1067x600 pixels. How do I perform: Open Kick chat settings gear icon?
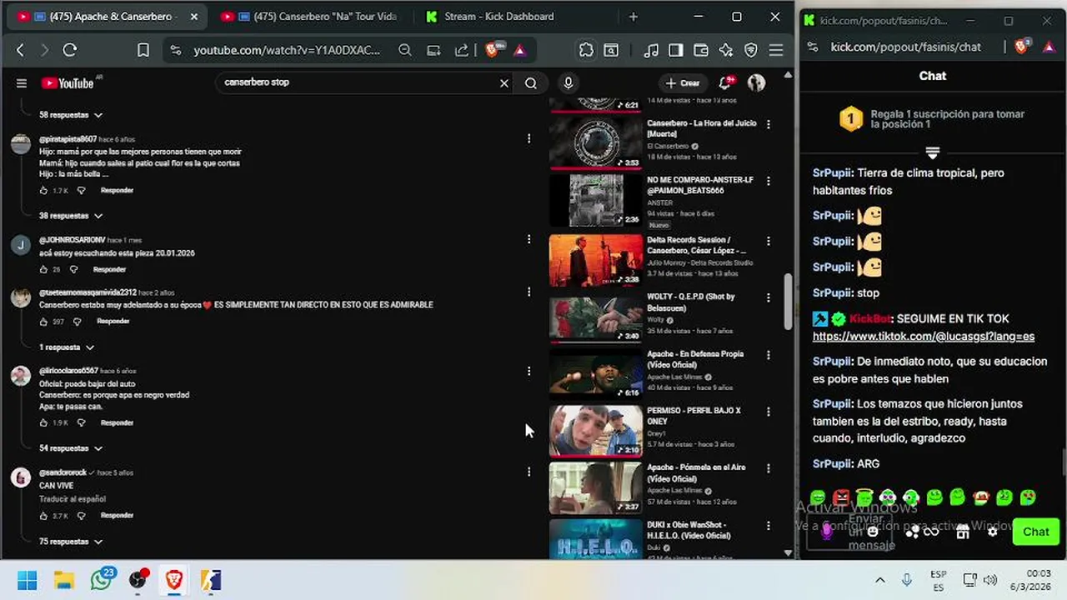992,532
